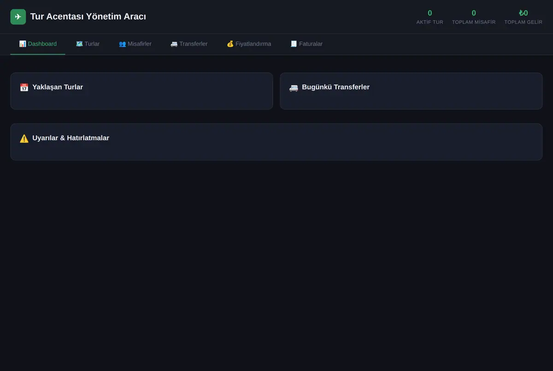Screen dimensions: 553x371
Task: Click the calendar icon beside Yaklaşan Turlar
Action: click(x=24, y=87)
